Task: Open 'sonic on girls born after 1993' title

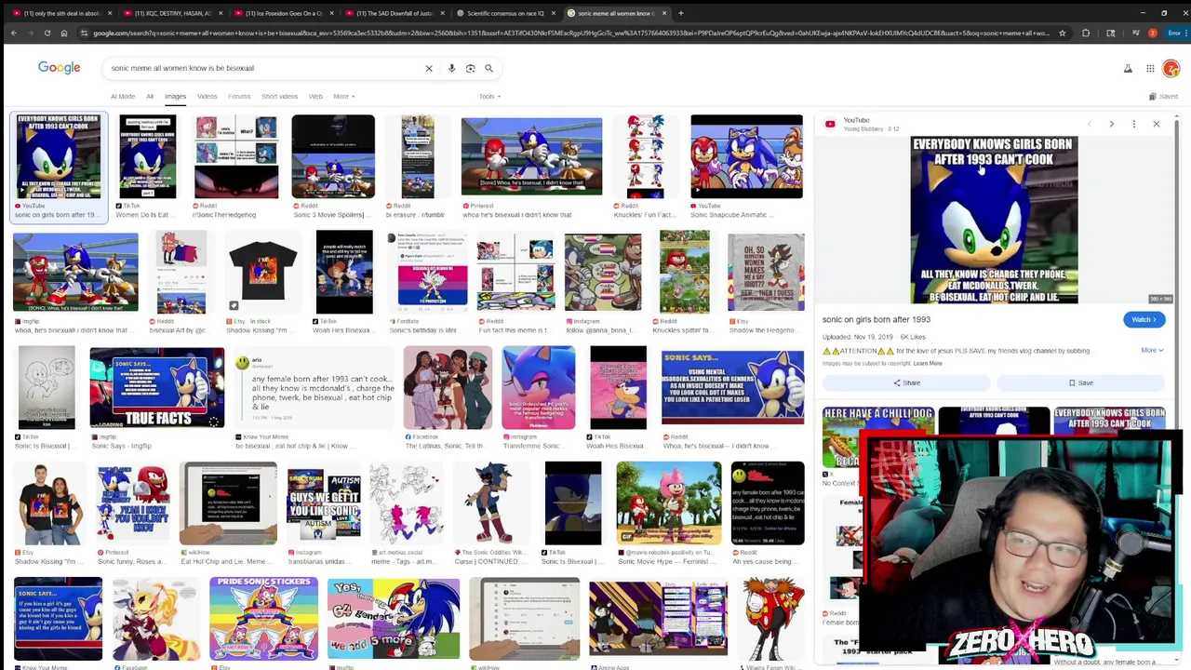Action: (x=876, y=319)
